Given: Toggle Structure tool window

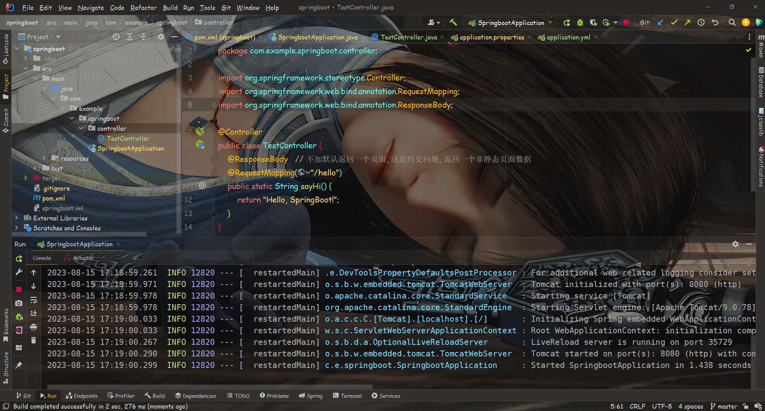Looking at the screenshot, I should pyautogui.click(x=6, y=368).
